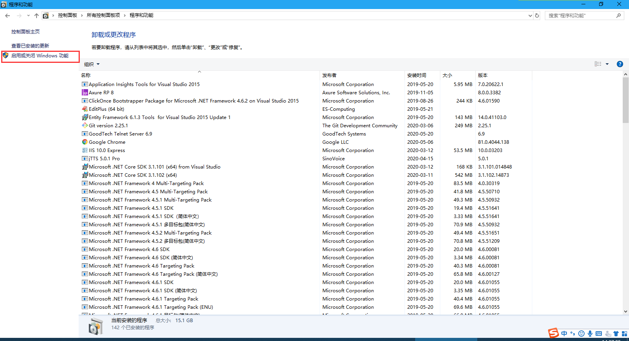The width and height of the screenshot is (629, 341).
Task: Expand the address bar history dropdown
Action: [530, 16]
